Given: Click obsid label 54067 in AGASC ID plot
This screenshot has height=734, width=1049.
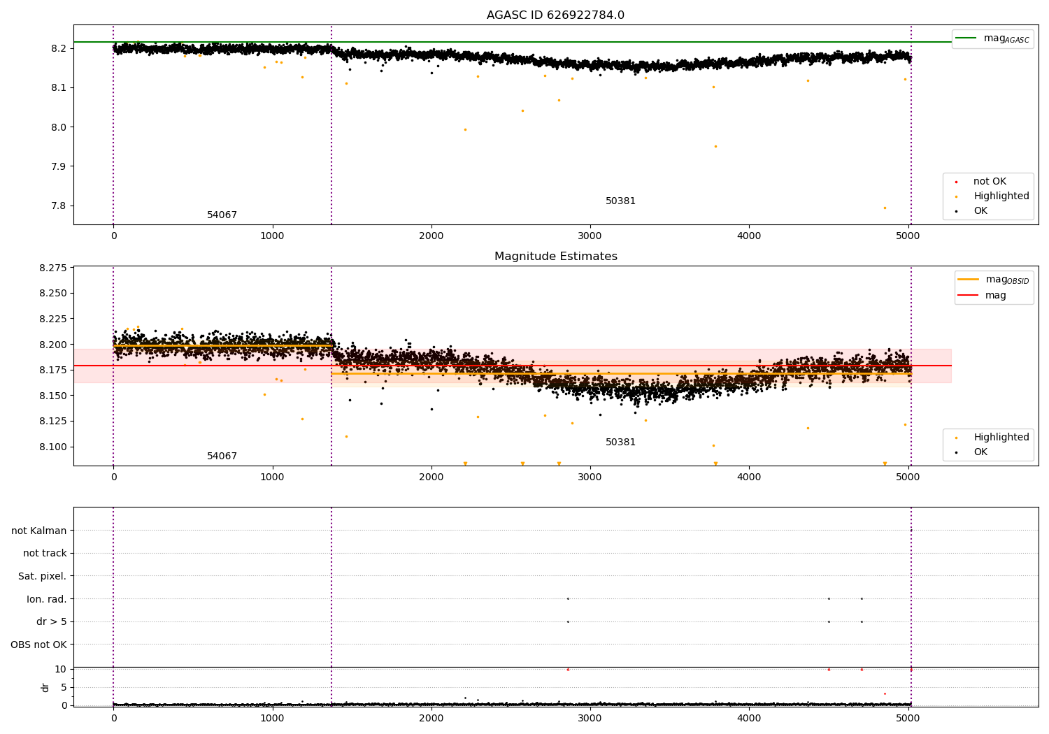Looking at the screenshot, I should [222, 215].
